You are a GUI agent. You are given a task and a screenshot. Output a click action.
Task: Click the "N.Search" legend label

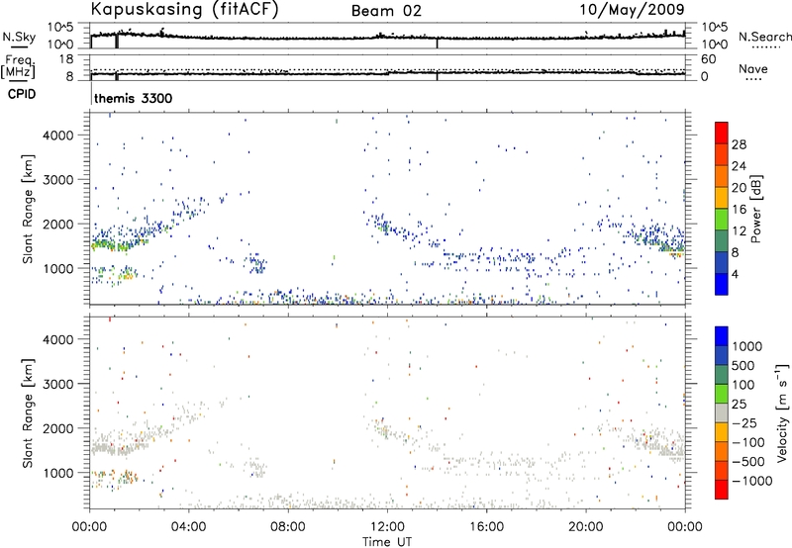(765, 37)
